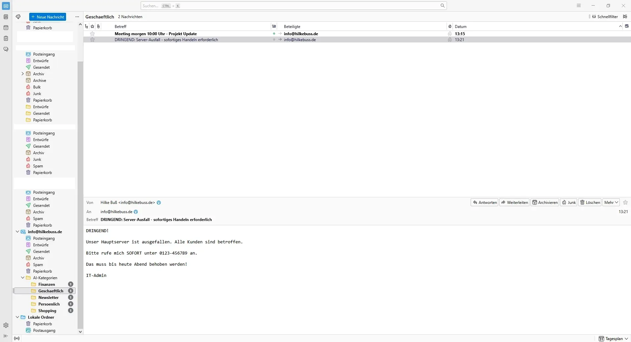Open Thunderbird settings gear
The height and width of the screenshot is (342, 631).
[x=6, y=325]
